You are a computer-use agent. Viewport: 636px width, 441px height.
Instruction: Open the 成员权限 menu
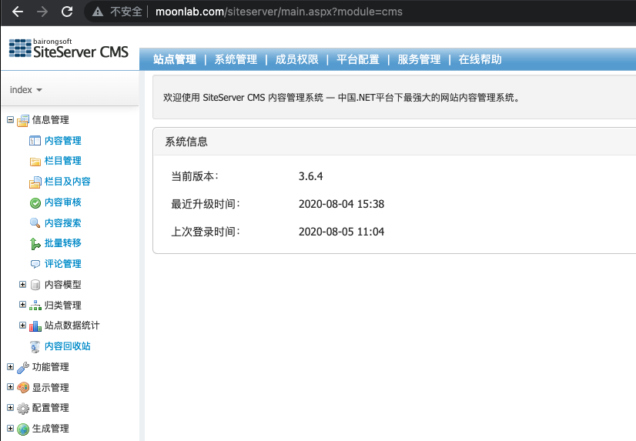[x=297, y=59]
